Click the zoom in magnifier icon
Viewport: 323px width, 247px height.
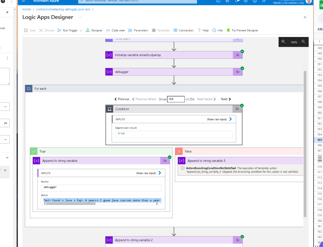(284, 42)
